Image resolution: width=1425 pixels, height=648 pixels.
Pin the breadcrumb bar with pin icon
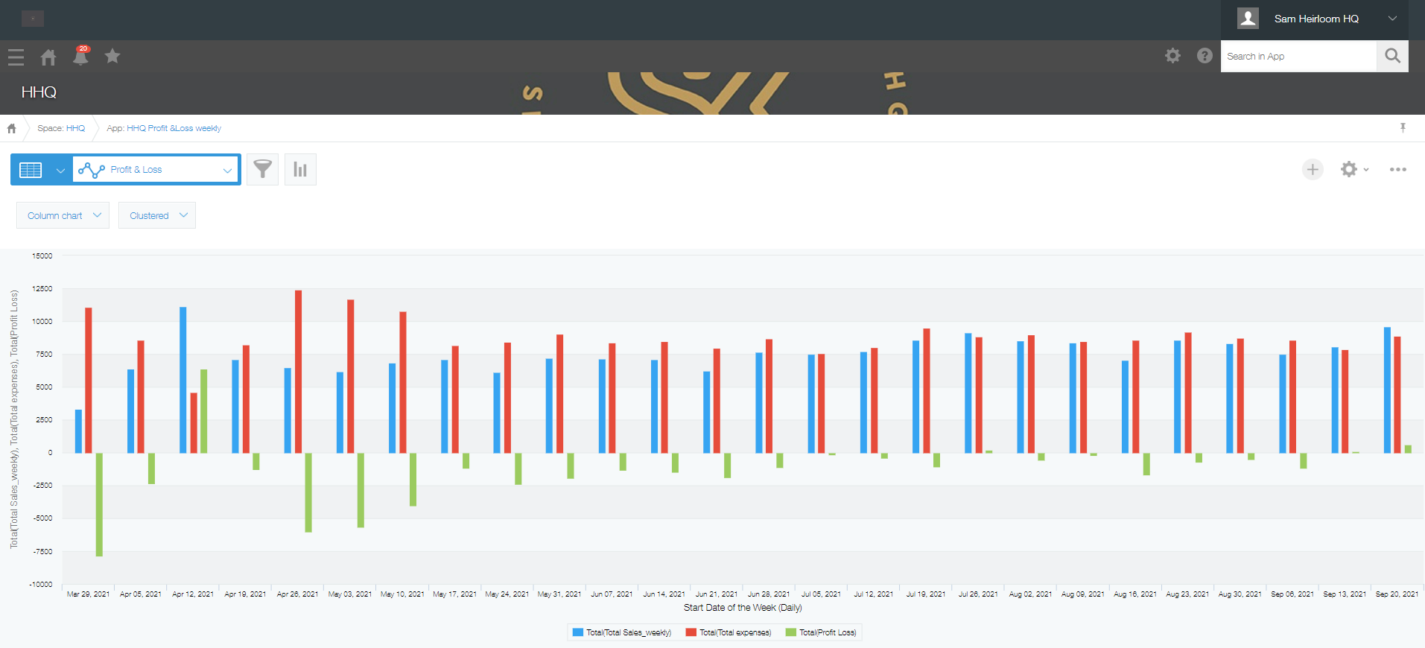(x=1403, y=128)
